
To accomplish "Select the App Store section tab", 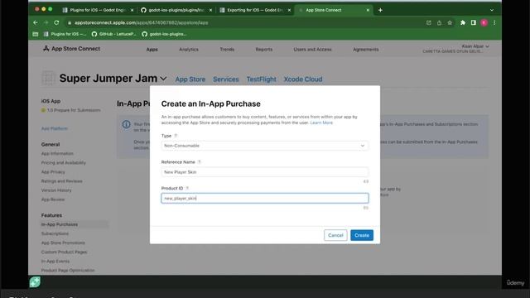I will tap(190, 79).
